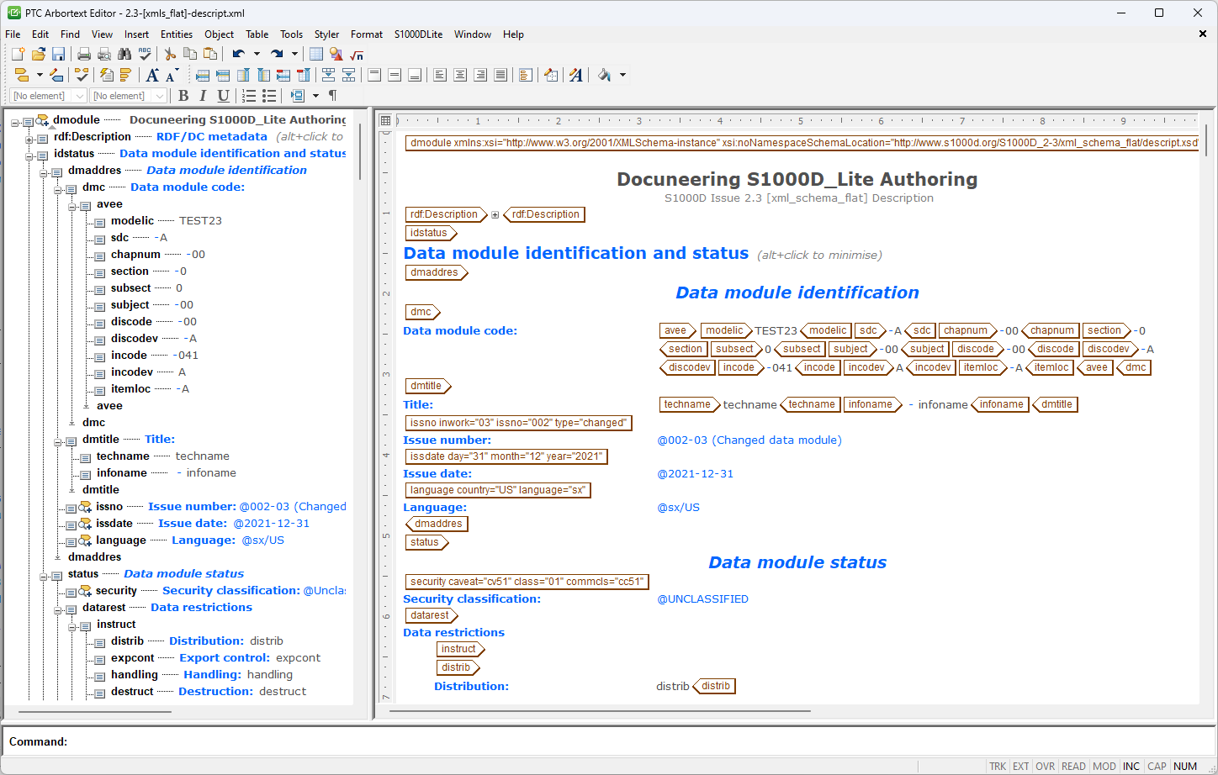Click in the Command input field
Image resolution: width=1218 pixels, height=775 pixels.
589,741
